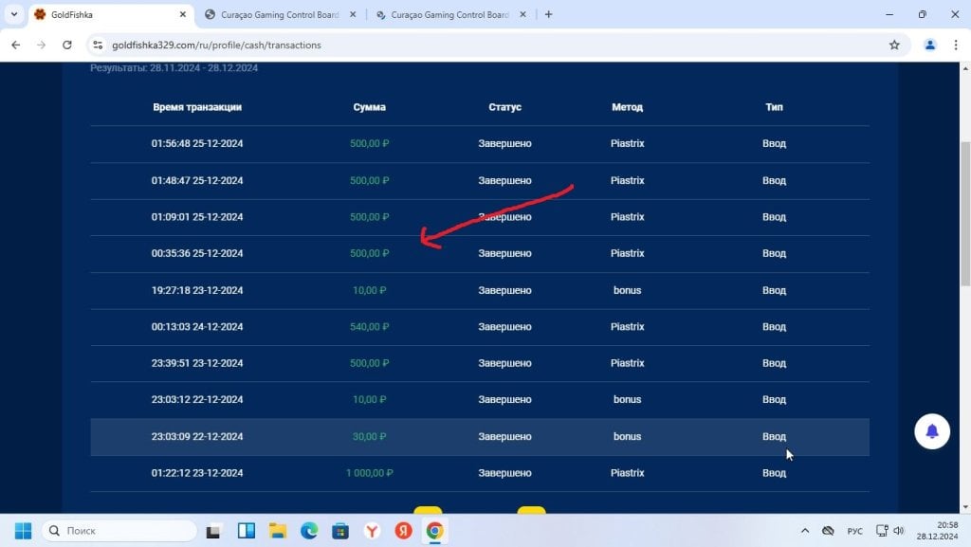This screenshot has height=547, width=971.
Task: Select the 00:35:36 25-12-2024 transaction time
Action: click(x=197, y=254)
